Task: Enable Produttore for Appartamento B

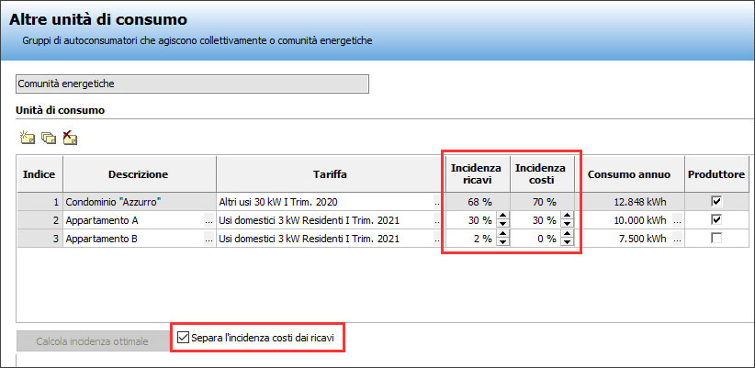Action: click(716, 239)
